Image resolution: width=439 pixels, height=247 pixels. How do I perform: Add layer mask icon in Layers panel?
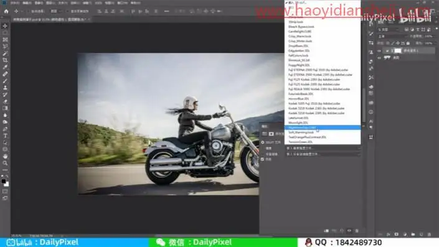397,234
